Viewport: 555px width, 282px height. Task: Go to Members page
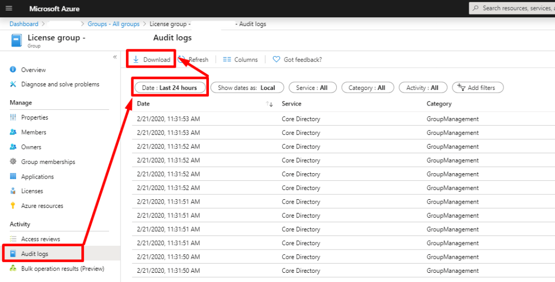tap(33, 132)
